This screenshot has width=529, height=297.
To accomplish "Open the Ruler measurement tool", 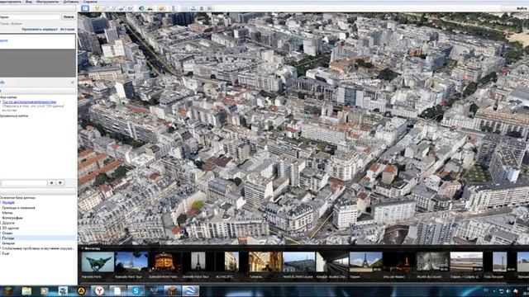I will [x=174, y=8].
